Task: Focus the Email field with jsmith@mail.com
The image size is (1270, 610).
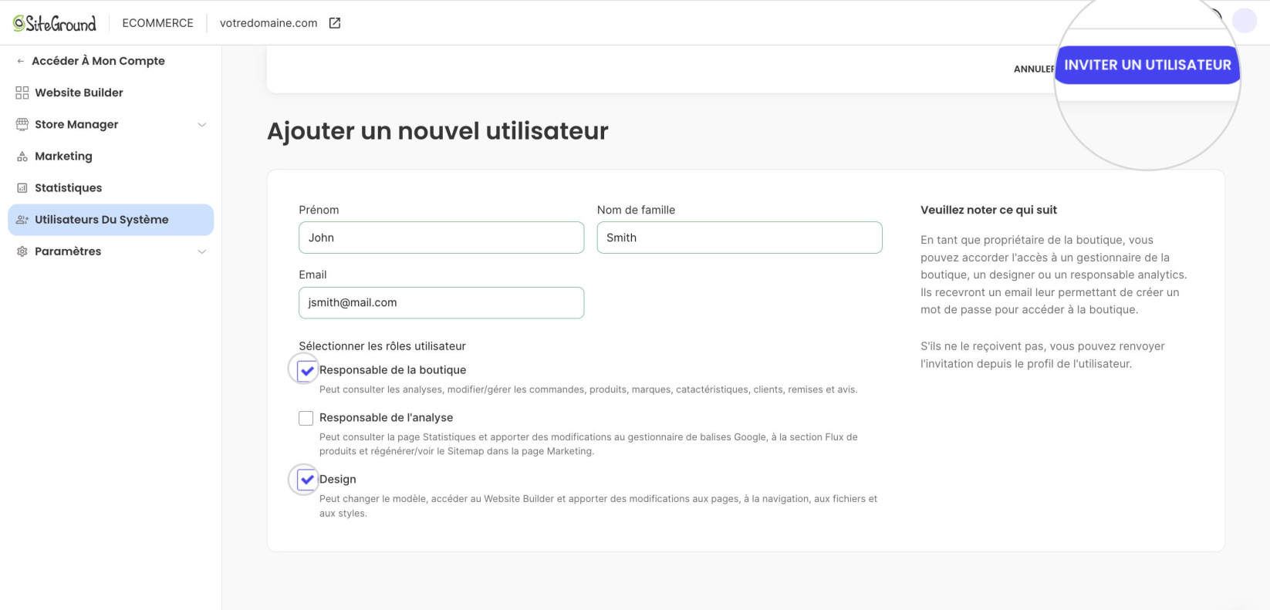Action: (x=441, y=303)
